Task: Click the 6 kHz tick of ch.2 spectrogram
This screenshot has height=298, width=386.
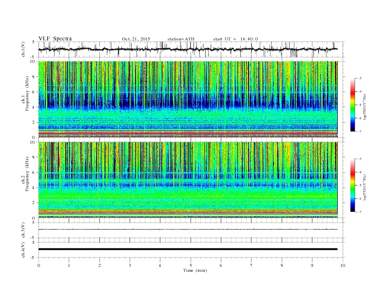Action: click(x=34, y=172)
